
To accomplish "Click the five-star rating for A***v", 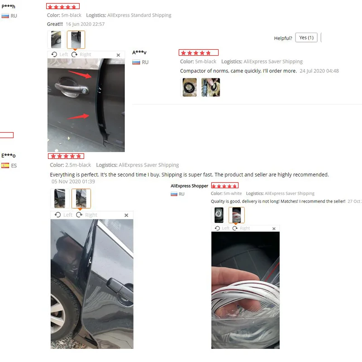I will (x=199, y=53).
